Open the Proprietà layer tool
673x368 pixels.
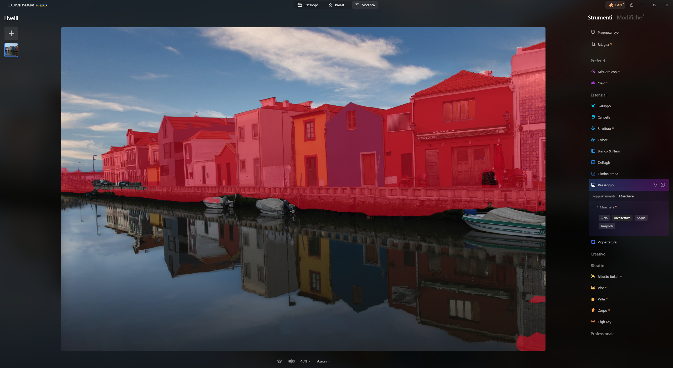(608, 32)
